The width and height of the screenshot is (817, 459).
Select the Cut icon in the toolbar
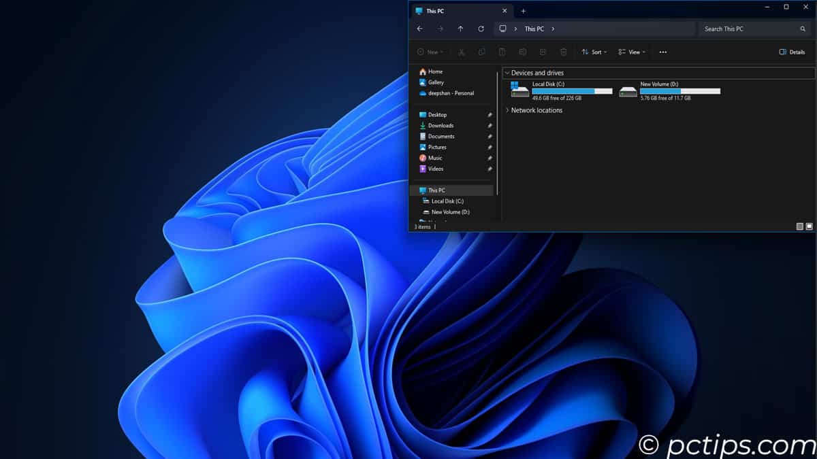coord(461,52)
